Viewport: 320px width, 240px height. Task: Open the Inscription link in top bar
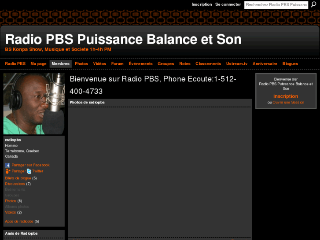tap(202, 4)
